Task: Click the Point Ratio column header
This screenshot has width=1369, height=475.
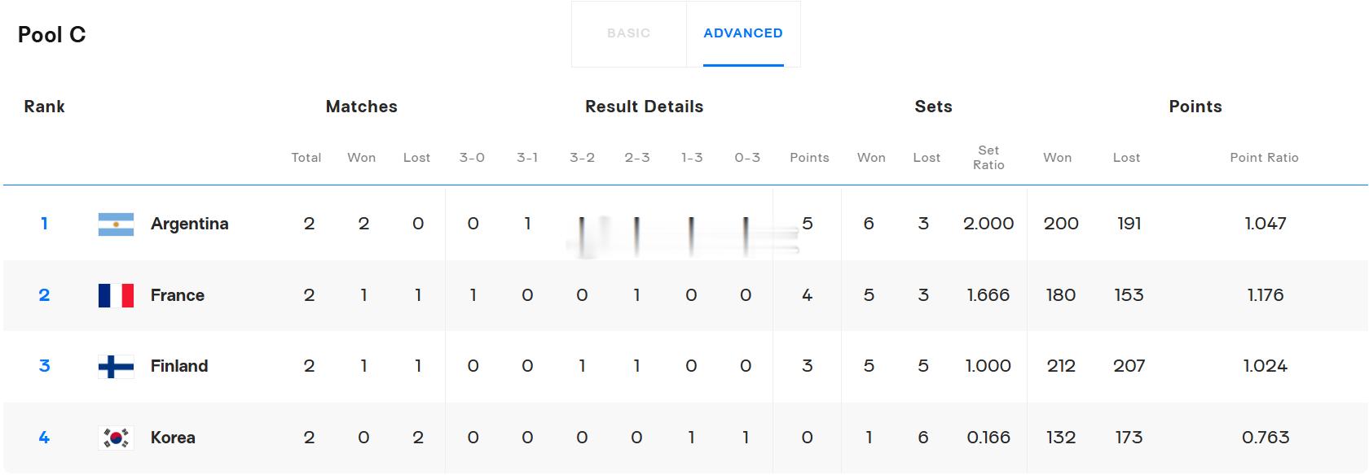Action: point(1264,158)
